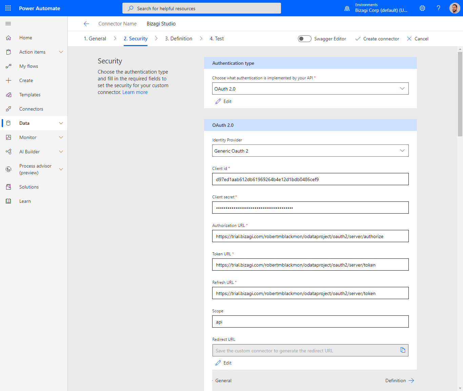Click Edit below the Redirect URL
This screenshot has height=391, width=463.
click(223, 363)
